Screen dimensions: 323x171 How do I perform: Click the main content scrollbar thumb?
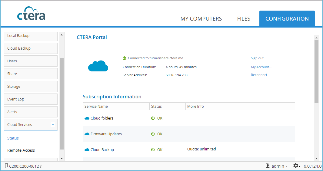pos(316,71)
